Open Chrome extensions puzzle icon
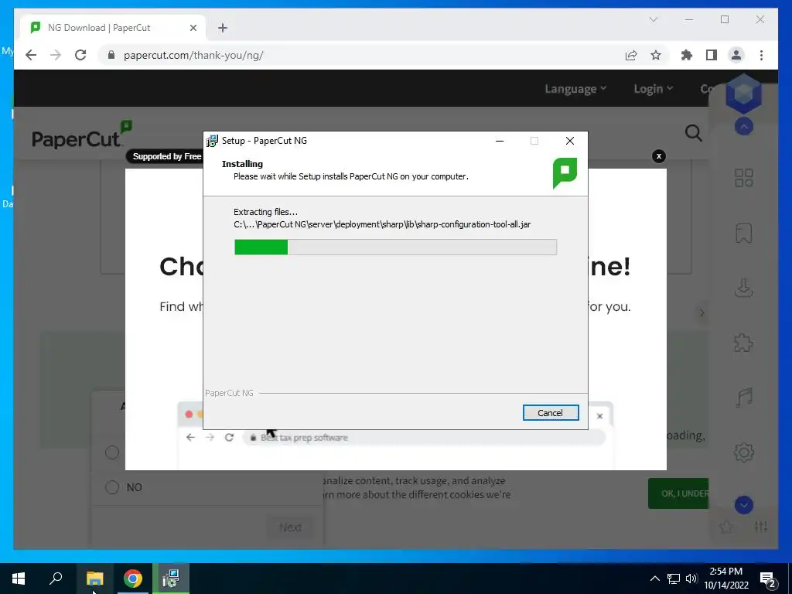792x594 pixels. point(687,55)
